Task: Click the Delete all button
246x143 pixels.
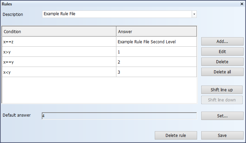Action: (x=222, y=72)
